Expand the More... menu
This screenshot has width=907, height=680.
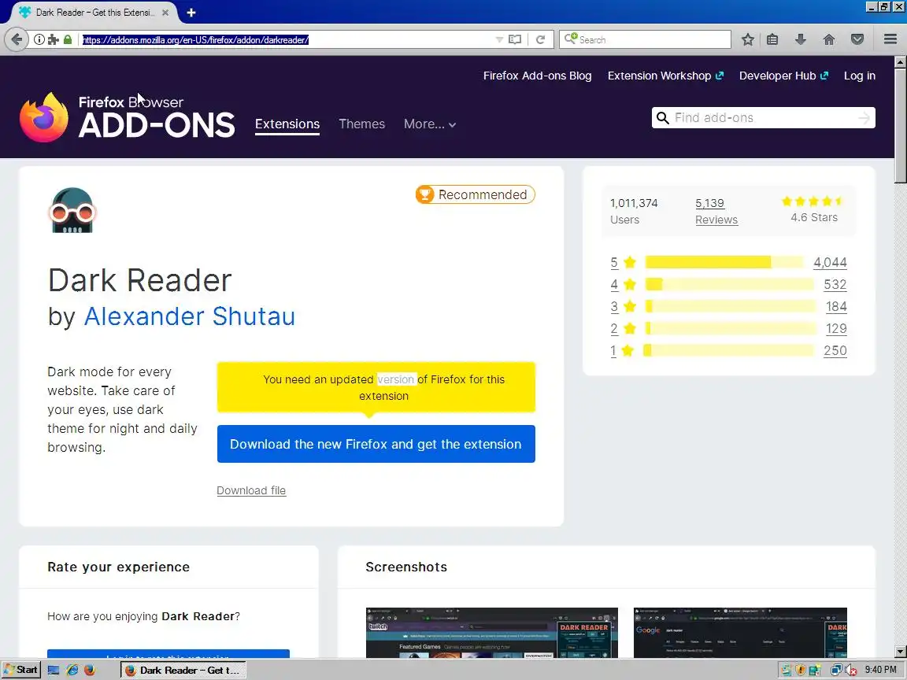click(x=430, y=124)
